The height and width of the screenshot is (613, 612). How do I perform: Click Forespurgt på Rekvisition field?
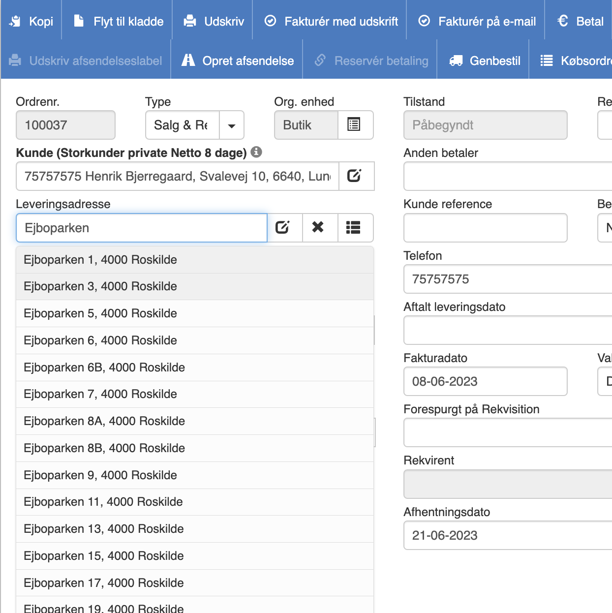[508, 432]
